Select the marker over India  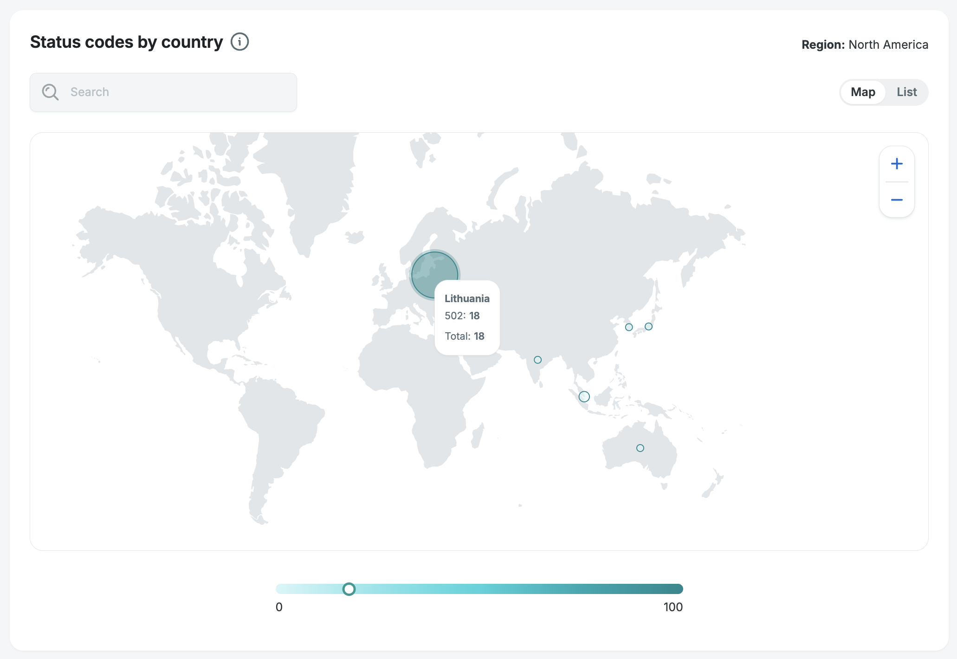coord(537,360)
